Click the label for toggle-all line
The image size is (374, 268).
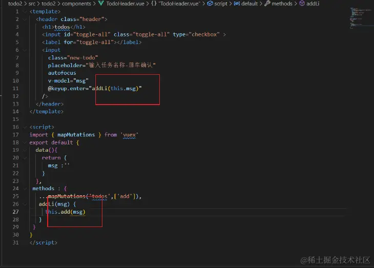(92, 42)
